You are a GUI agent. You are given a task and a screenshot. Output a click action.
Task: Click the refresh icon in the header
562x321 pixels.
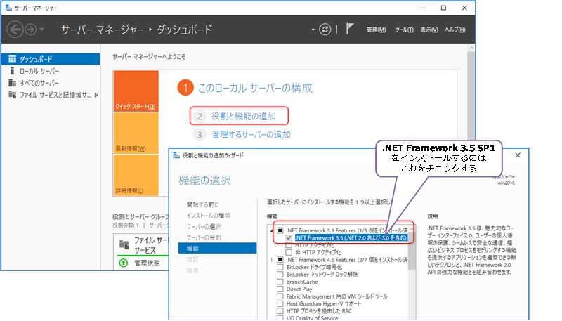click(x=325, y=30)
